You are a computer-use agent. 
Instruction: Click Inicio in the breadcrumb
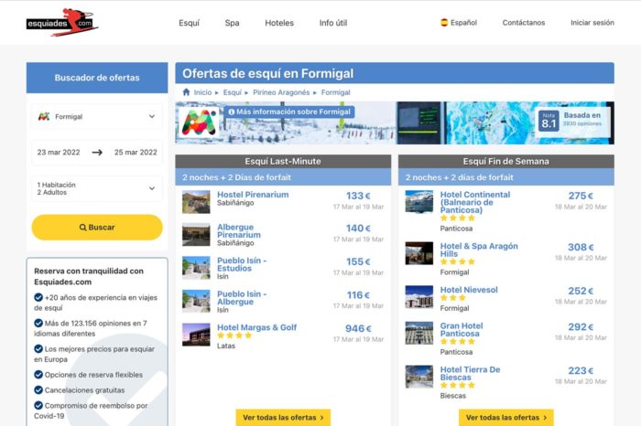202,92
